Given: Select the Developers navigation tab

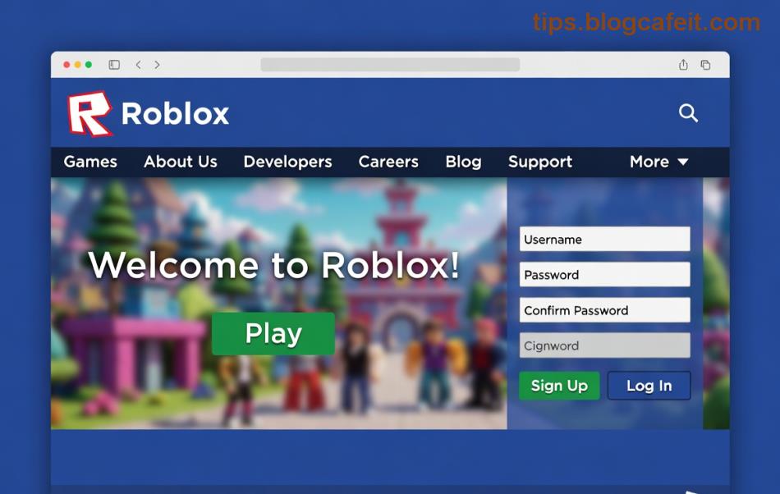Looking at the screenshot, I should 287,162.
